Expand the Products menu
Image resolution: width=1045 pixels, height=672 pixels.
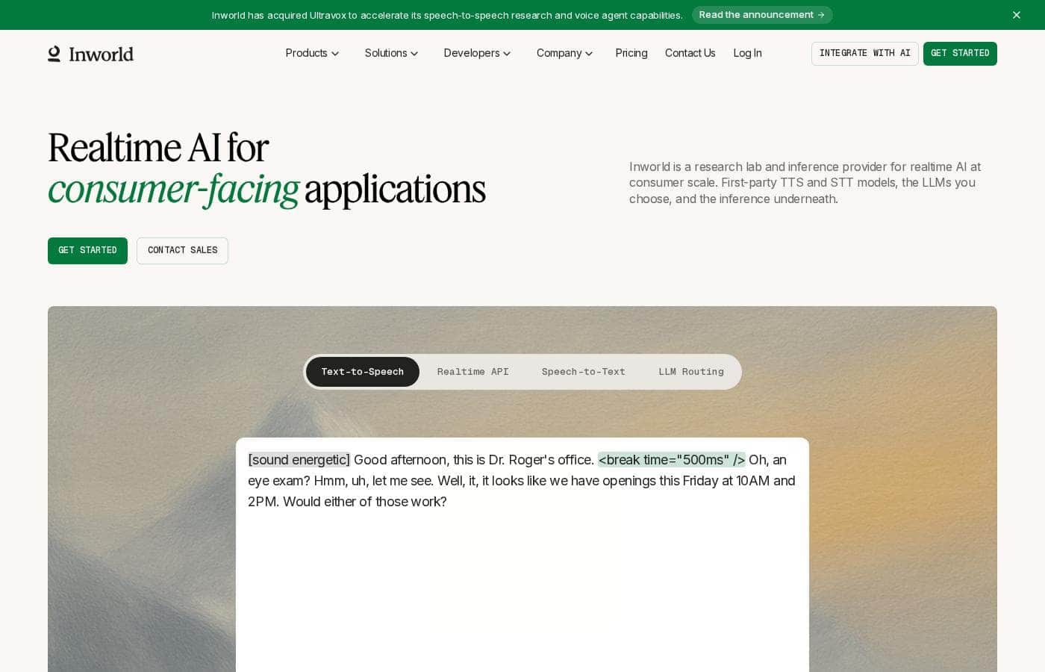(312, 53)
